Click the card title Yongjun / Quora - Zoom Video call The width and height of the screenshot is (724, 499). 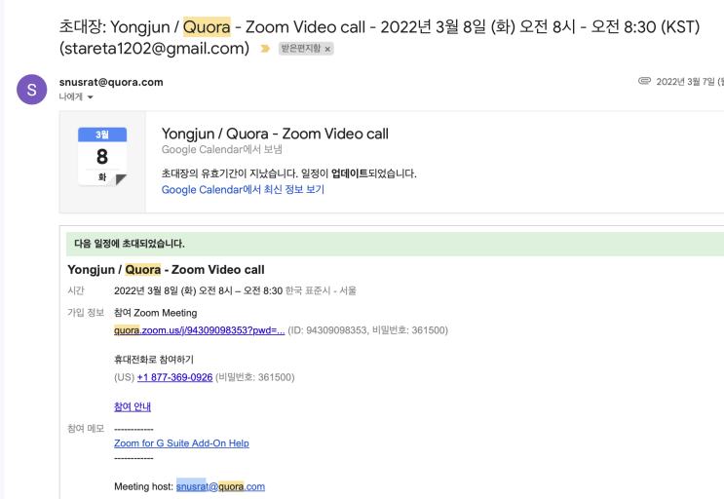click(x=275, y=134)
